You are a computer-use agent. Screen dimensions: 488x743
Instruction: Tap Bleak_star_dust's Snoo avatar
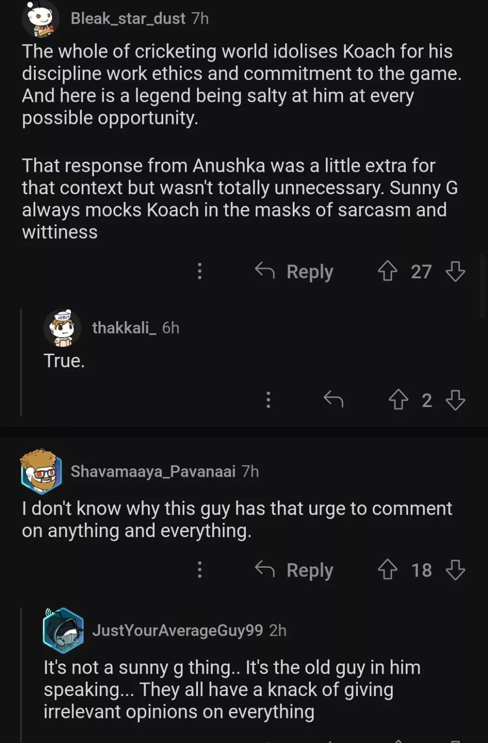pyautogui.click(x=40, y=20)
